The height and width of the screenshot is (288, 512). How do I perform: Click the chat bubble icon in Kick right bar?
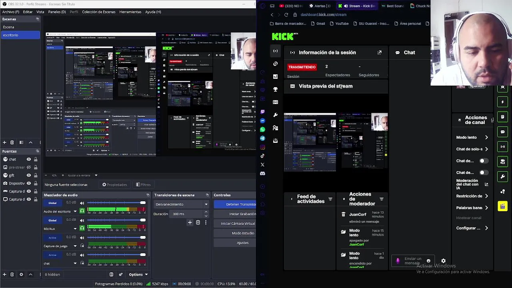point(503,132)
